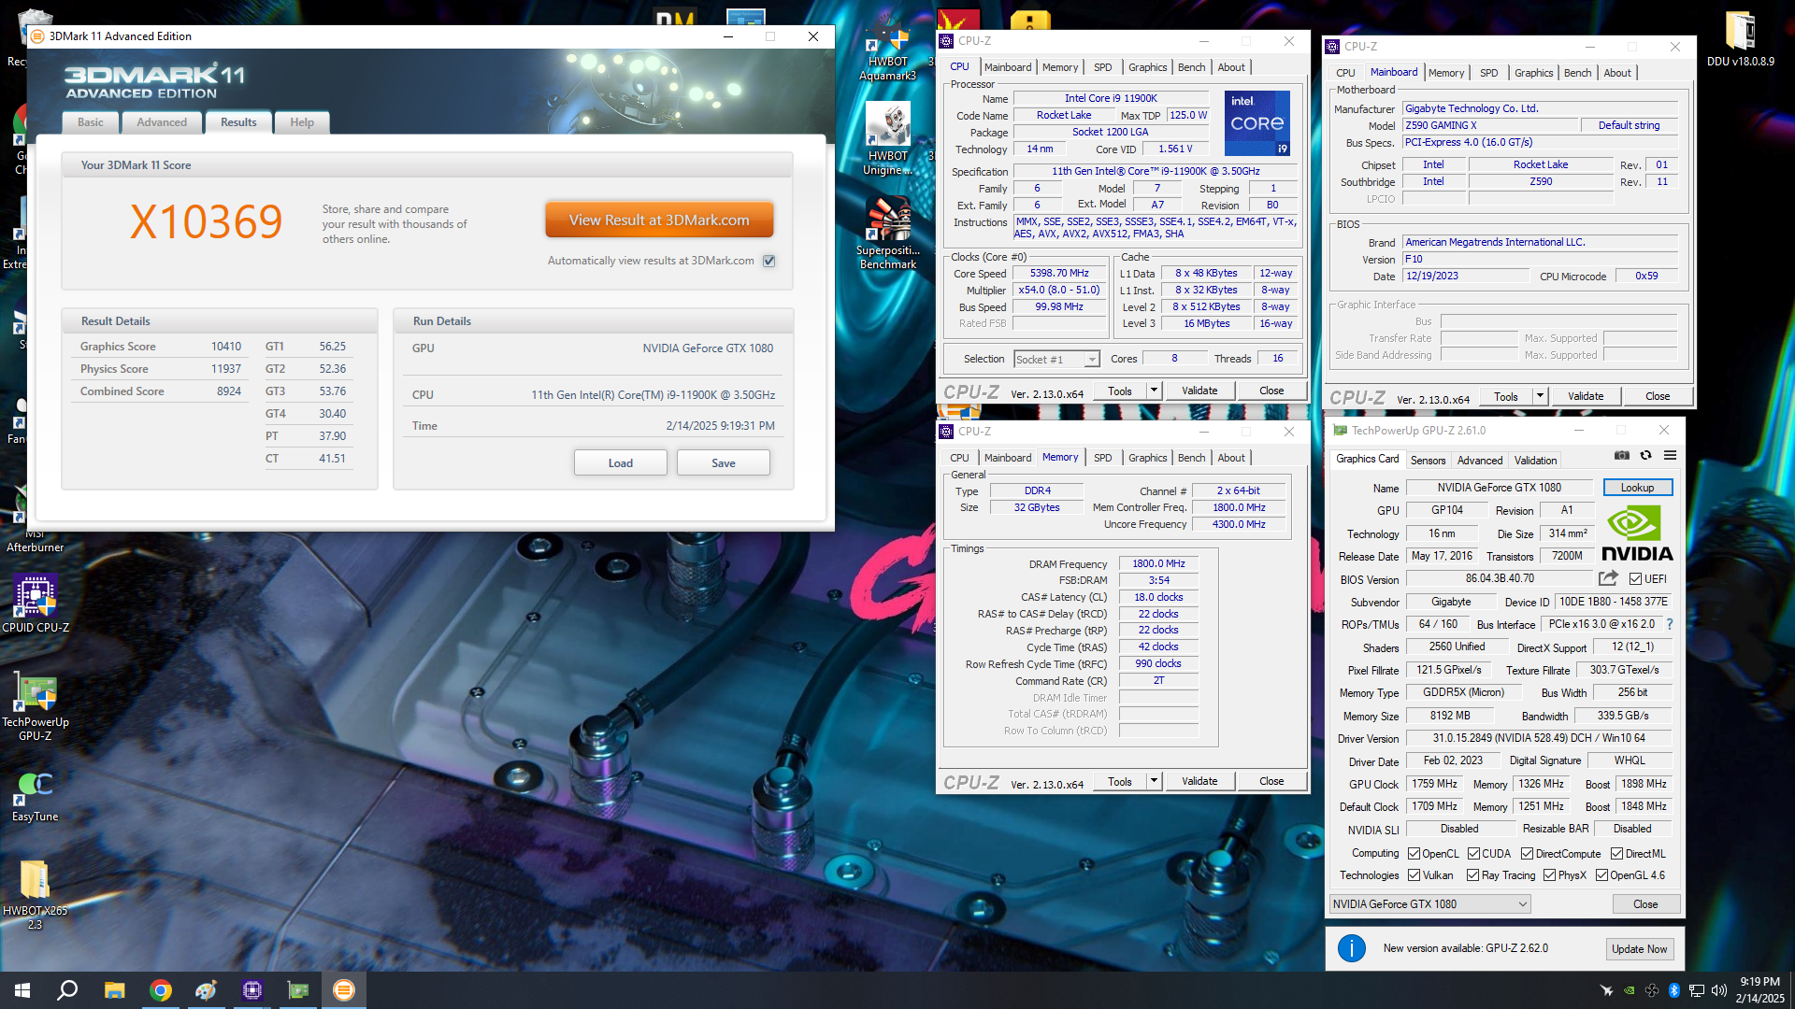This screenshot has height=1009, width=1795.
Task: Open File Explorer from the taskbar
Action: 114,990
